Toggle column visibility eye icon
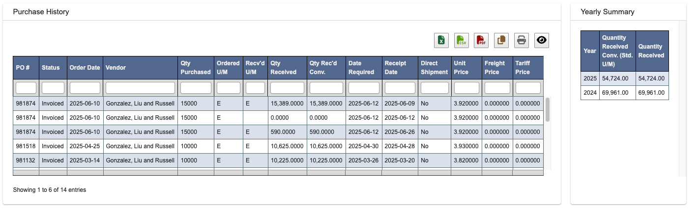 (x=542, y=40)
